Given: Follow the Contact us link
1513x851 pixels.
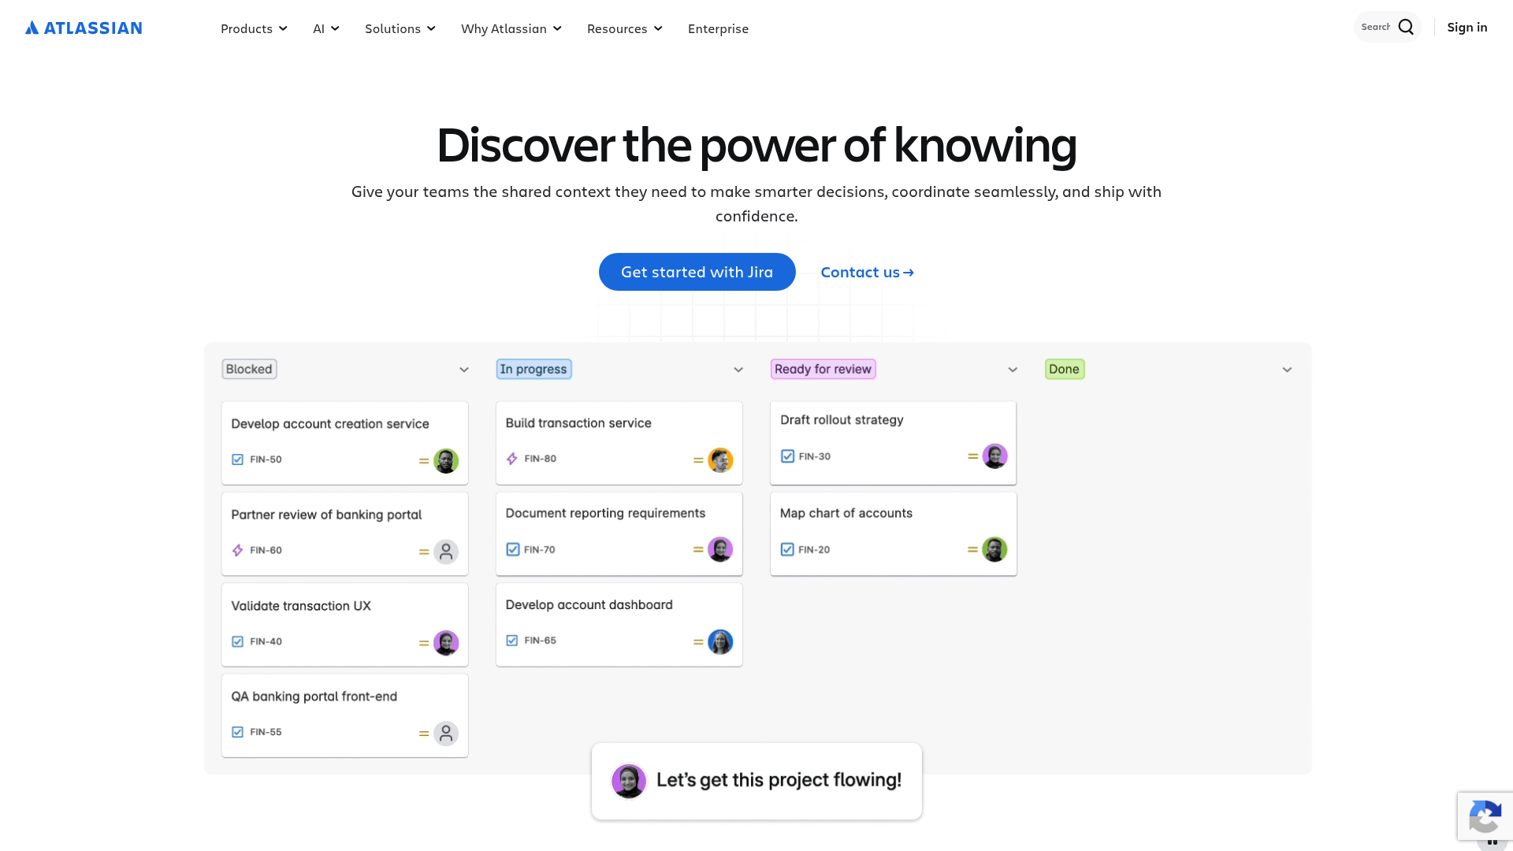Looking at the screenshot, I should point(867,272).
